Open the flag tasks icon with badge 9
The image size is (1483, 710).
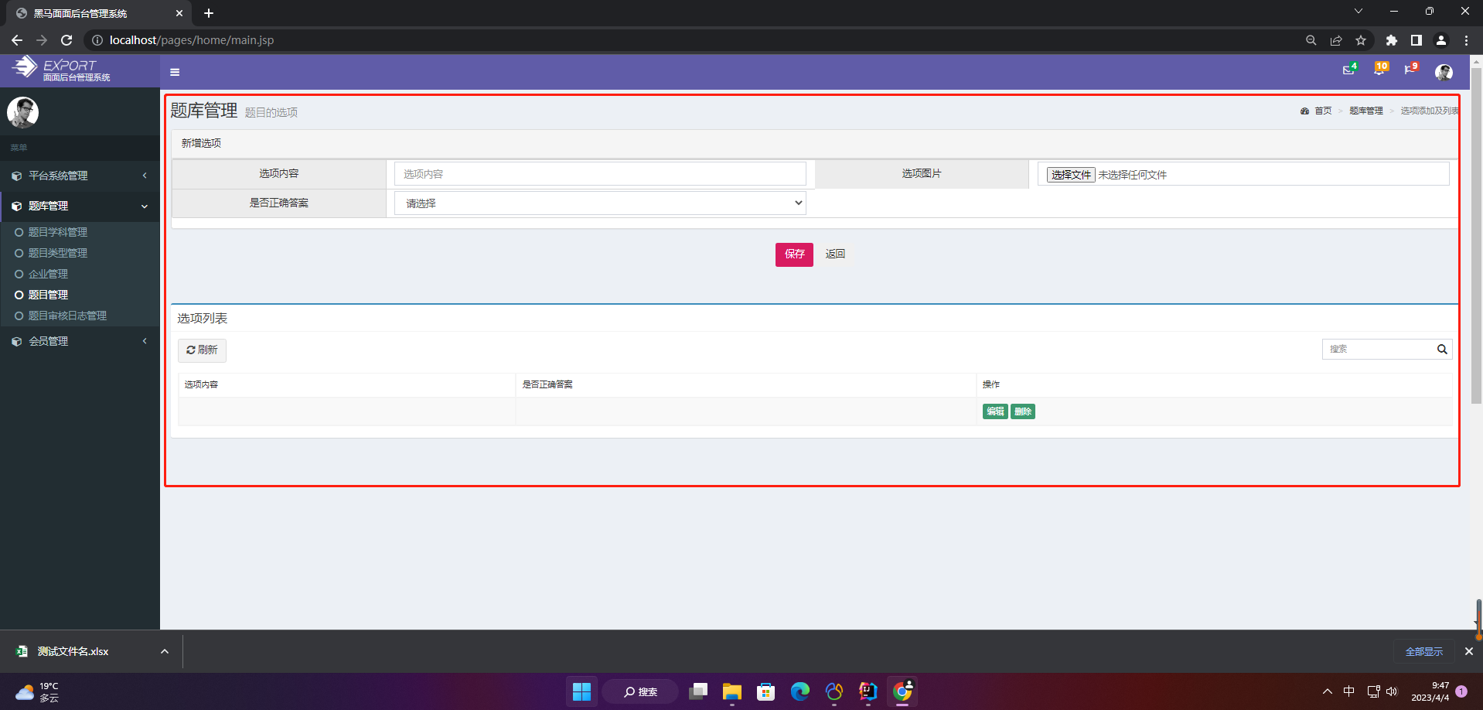point(1411,69)
